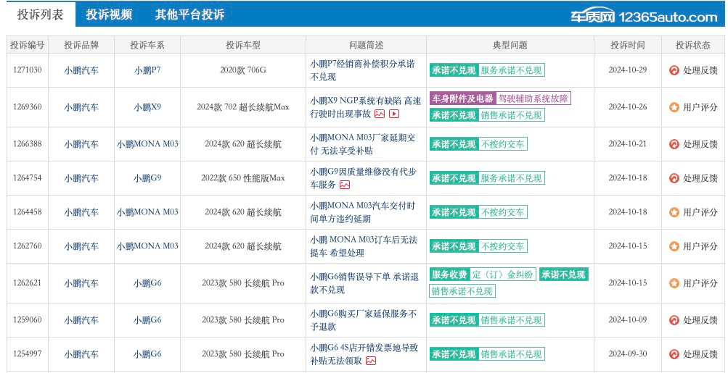Click image icon in 小鹏G6 4S店开错发票 complaint
The image size is (728, 373).
click(371, 361)
